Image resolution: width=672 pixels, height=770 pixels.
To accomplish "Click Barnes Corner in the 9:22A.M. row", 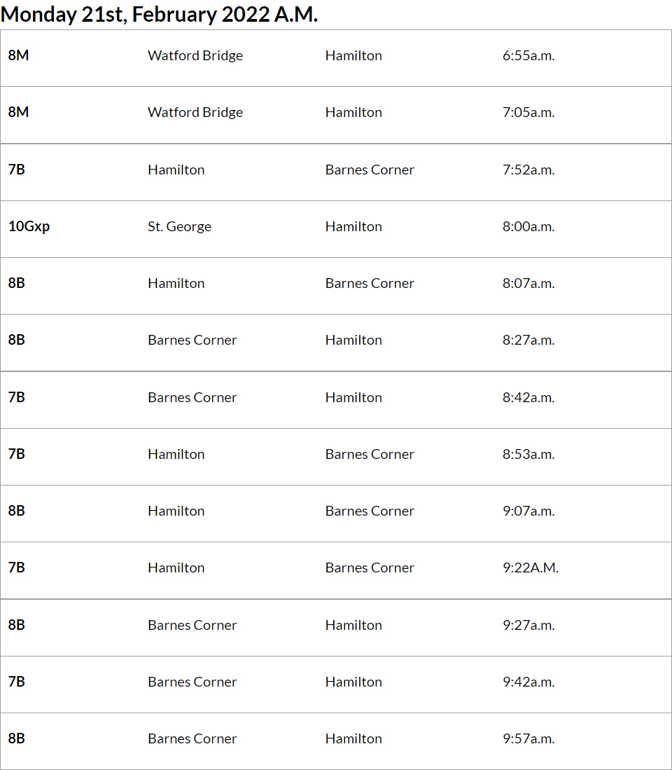I will 370,568.
